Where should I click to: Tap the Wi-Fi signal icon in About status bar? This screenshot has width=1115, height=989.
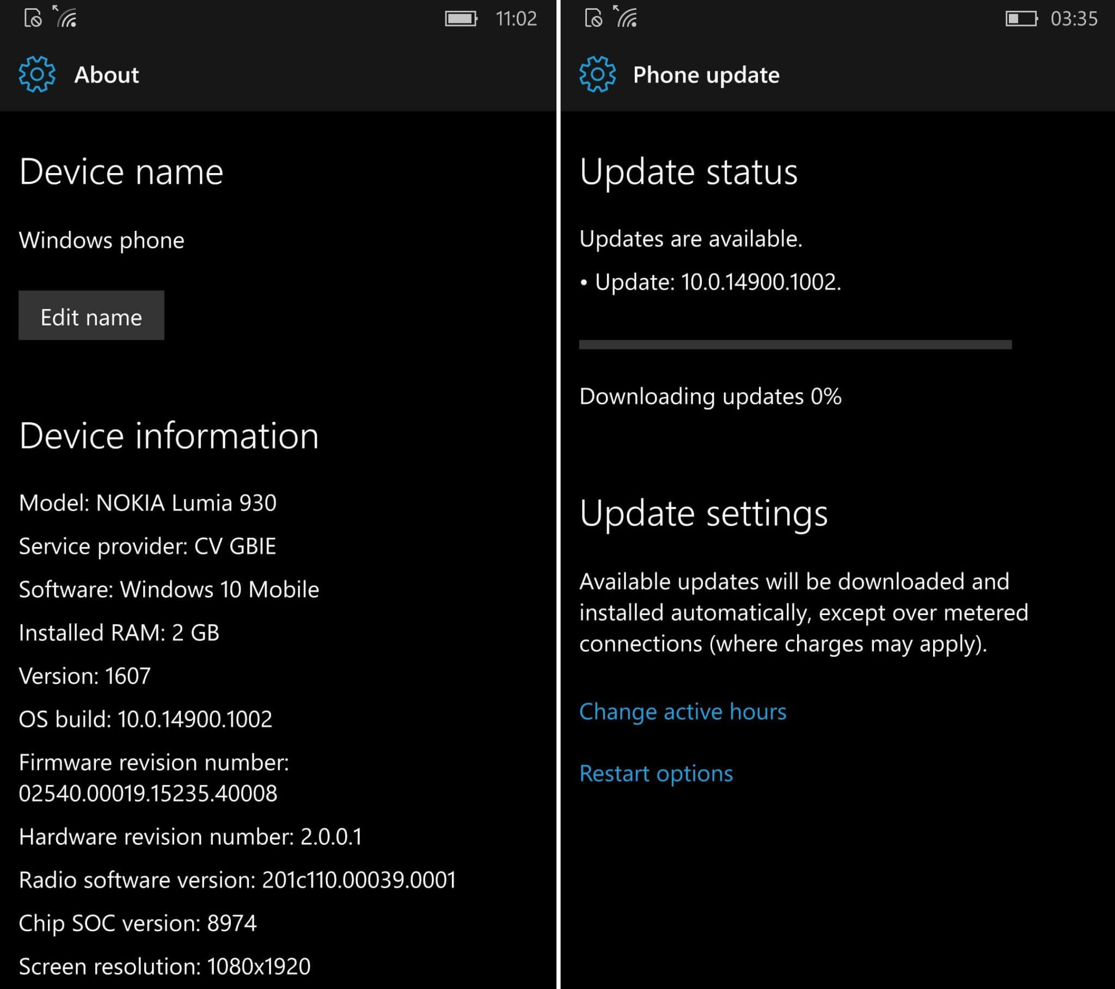click(65, 16)
